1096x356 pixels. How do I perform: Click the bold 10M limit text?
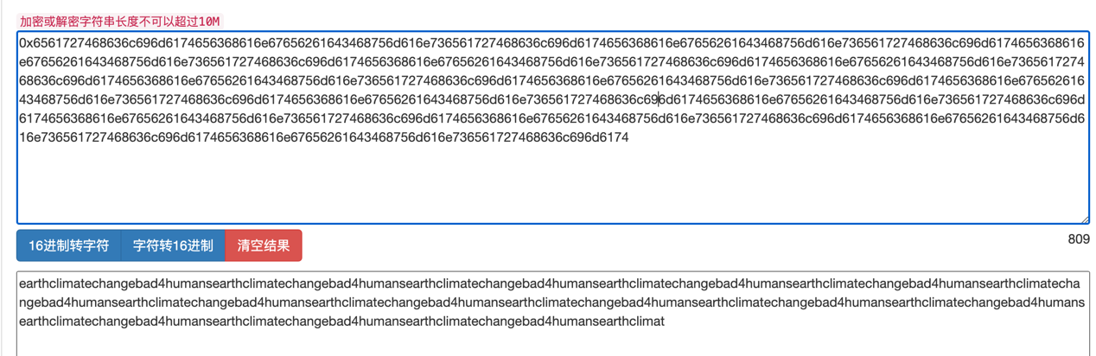(209, 21)
